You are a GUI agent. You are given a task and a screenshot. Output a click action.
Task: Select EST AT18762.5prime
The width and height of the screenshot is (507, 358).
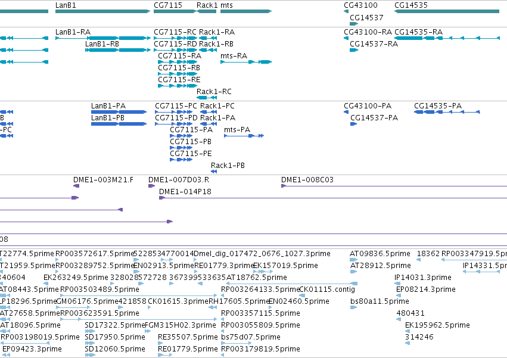pyautogui.click(x=292, y=284)
